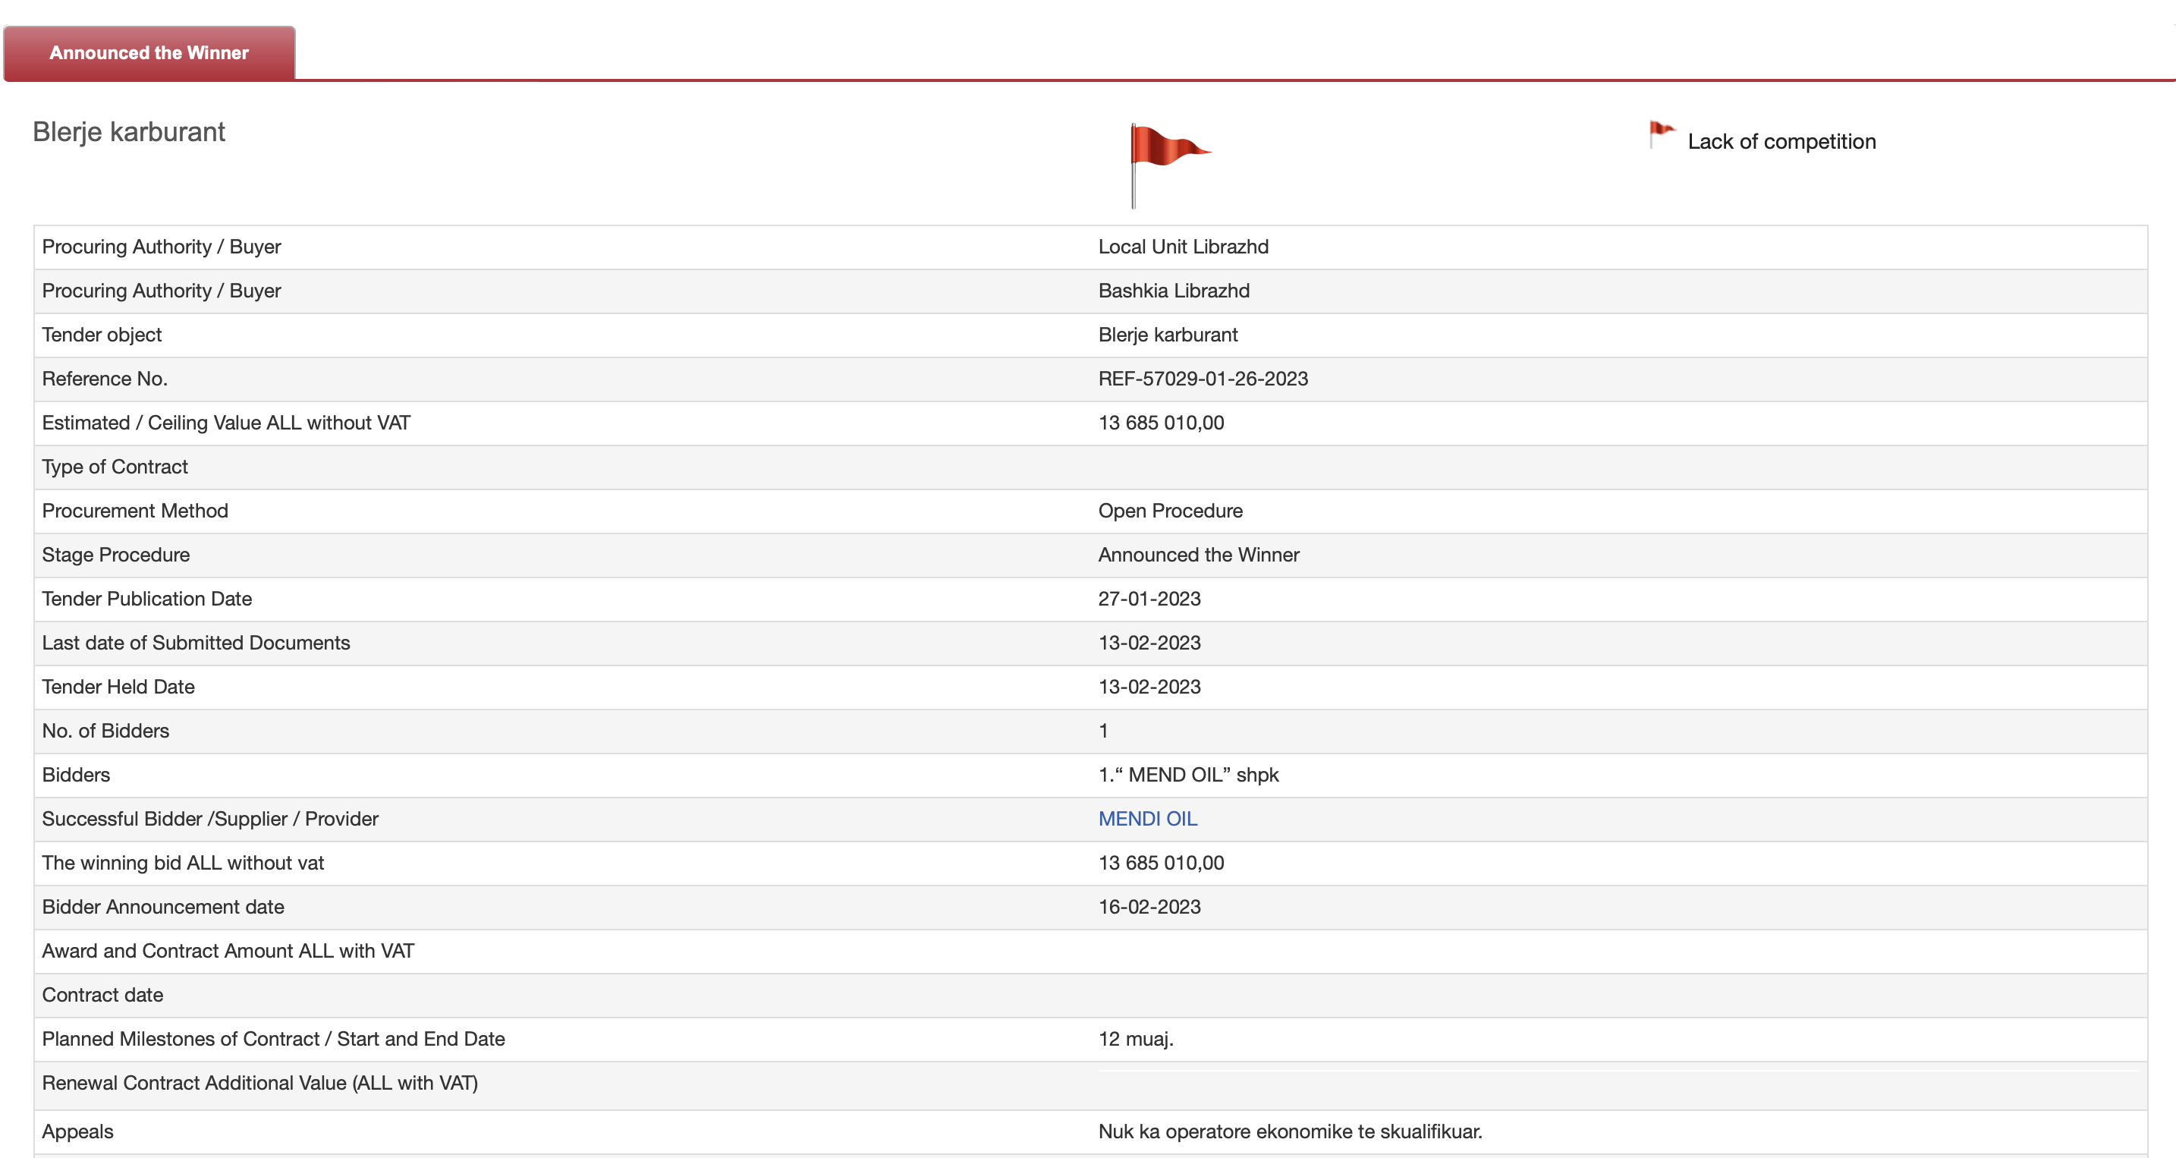Click Renewal Contract Additional Value label

(x=260, y=1082)
